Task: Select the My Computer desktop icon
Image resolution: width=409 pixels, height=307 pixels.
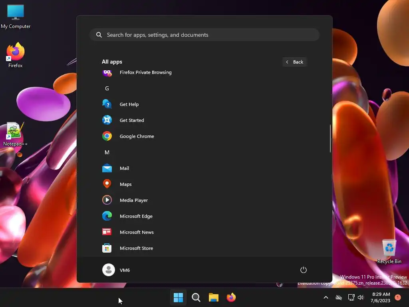Action: pos(16,16)
